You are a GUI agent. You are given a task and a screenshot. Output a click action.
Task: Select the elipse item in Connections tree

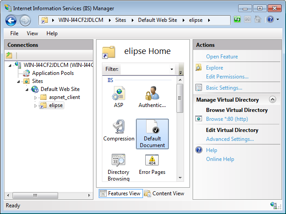[56, 105]
